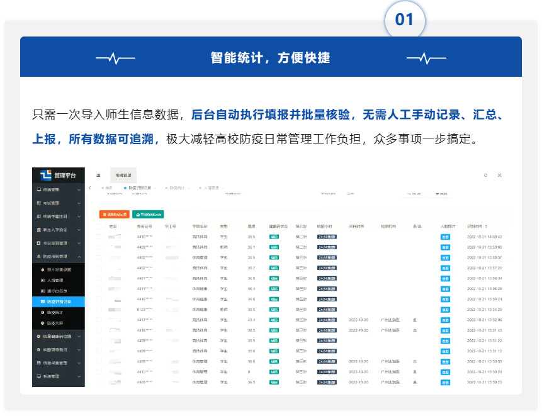Expand the 考试管理 sidebar menu
This screenshot has width=542, height=416.
tap(59, 203)
